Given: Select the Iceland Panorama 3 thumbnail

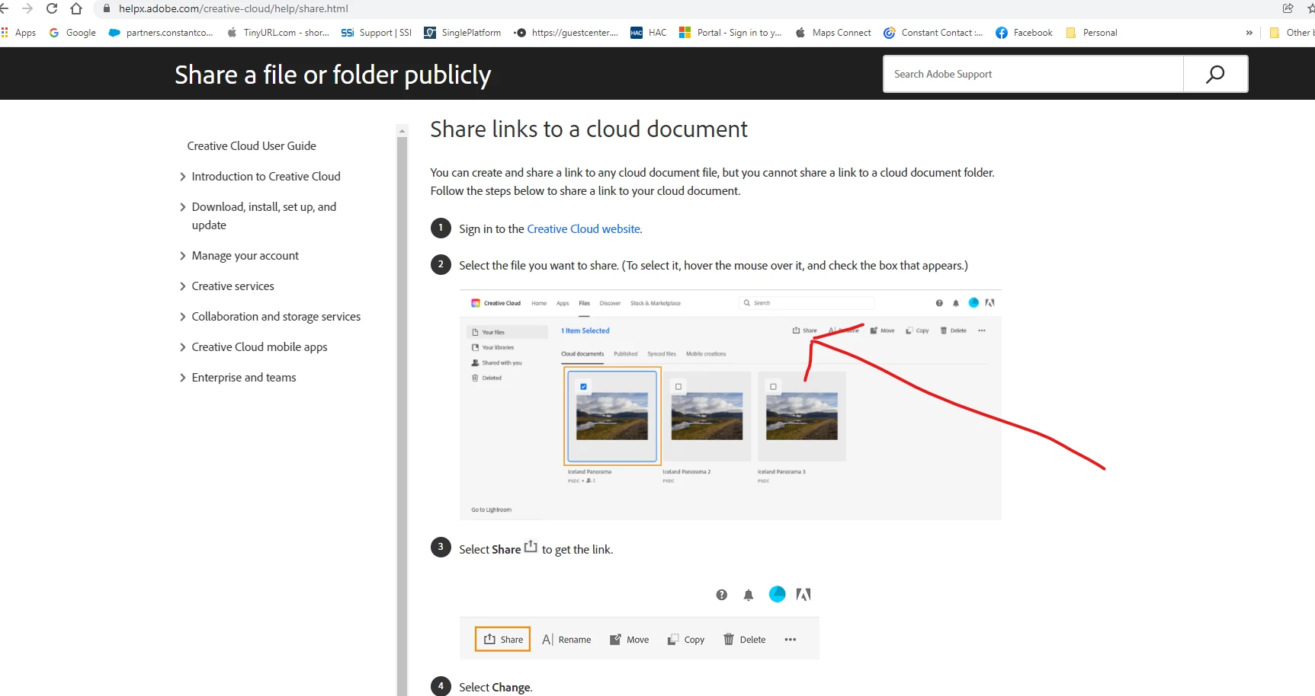Looking at the screenshot, I should click(802, 416).
